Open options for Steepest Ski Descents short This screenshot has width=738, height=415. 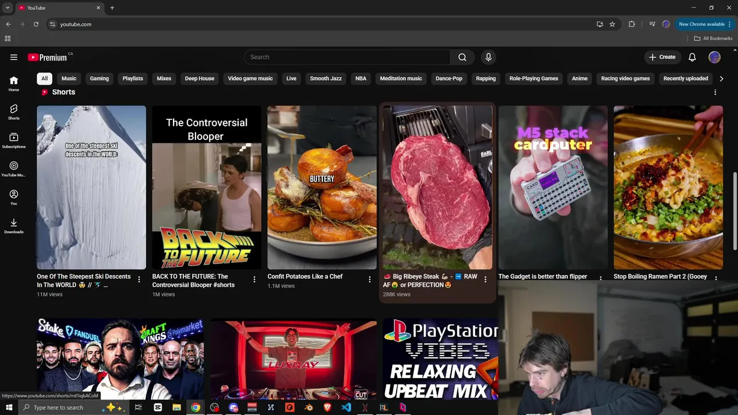pos(139,280)
